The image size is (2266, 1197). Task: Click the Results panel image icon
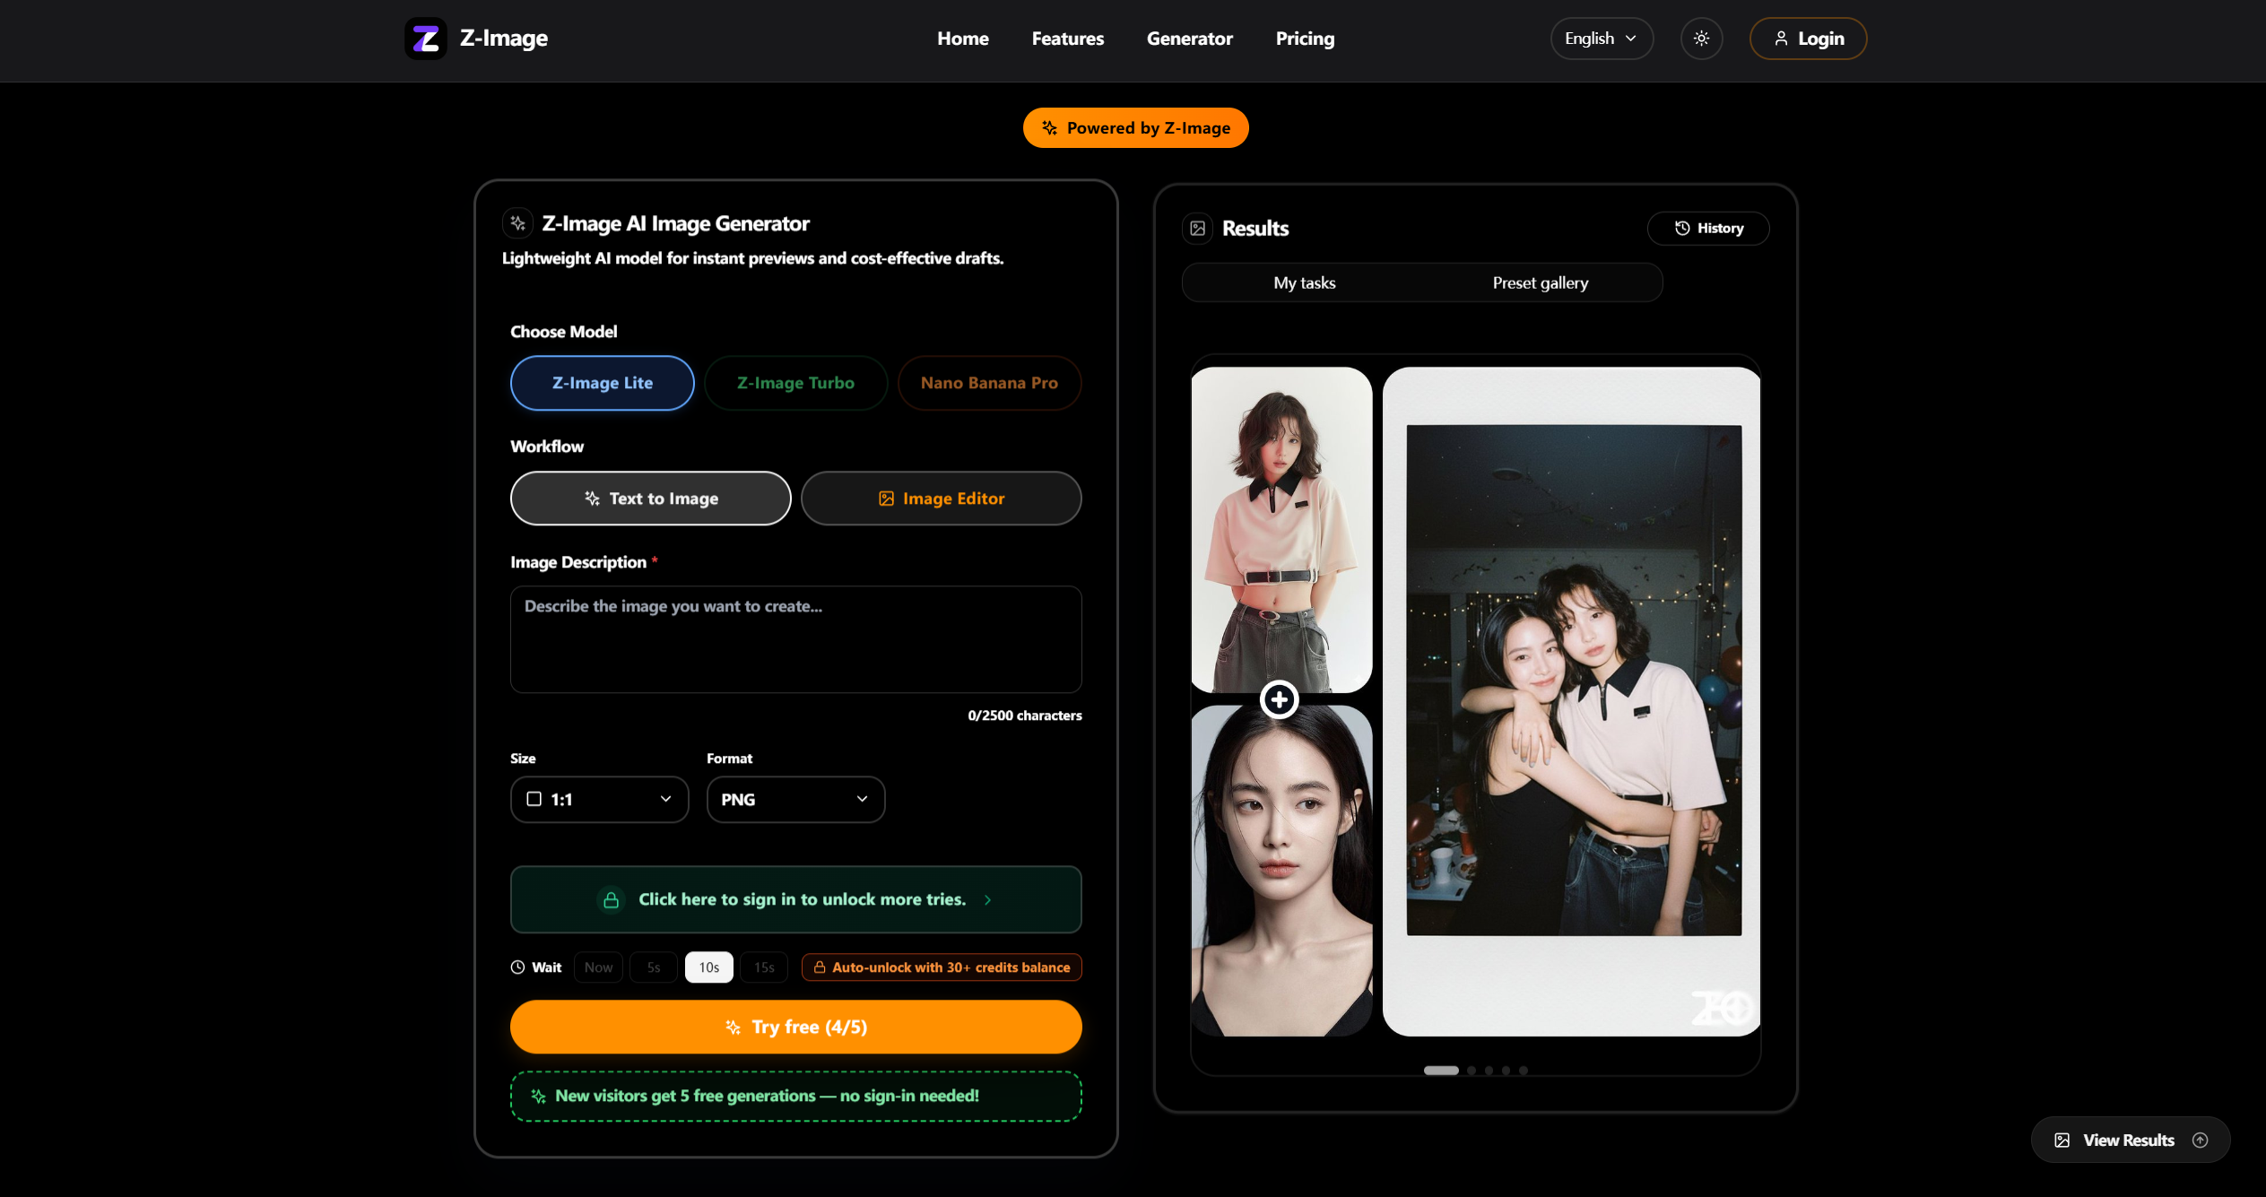pyautogui.click(x=1197, y=229)
